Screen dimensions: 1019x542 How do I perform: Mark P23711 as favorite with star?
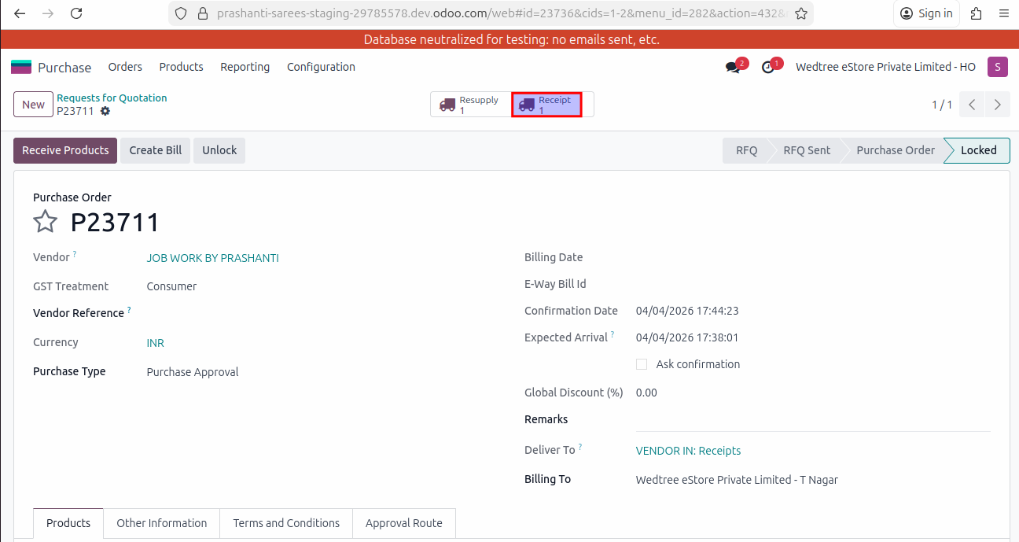pos(46,222)
